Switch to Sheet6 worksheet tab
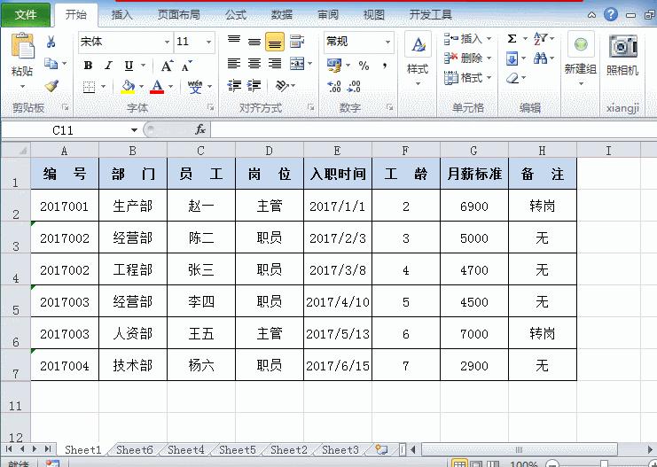The width and height of the screenshot is (657, 467). coord(135,450)
